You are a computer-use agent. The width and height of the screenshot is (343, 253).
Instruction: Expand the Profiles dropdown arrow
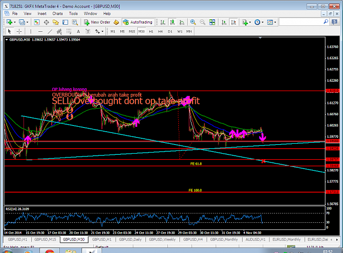point(27,22)
